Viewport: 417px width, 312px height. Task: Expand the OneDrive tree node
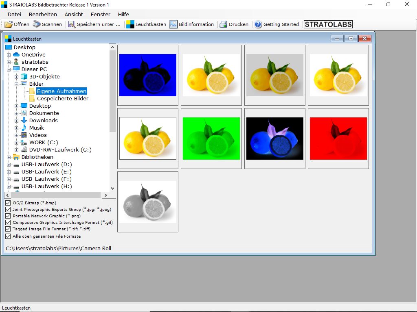pos(9,55)
